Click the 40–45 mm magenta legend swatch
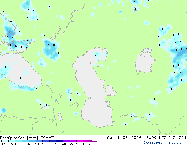The width and height of the screenshot is (187, 145). point(80,141)
